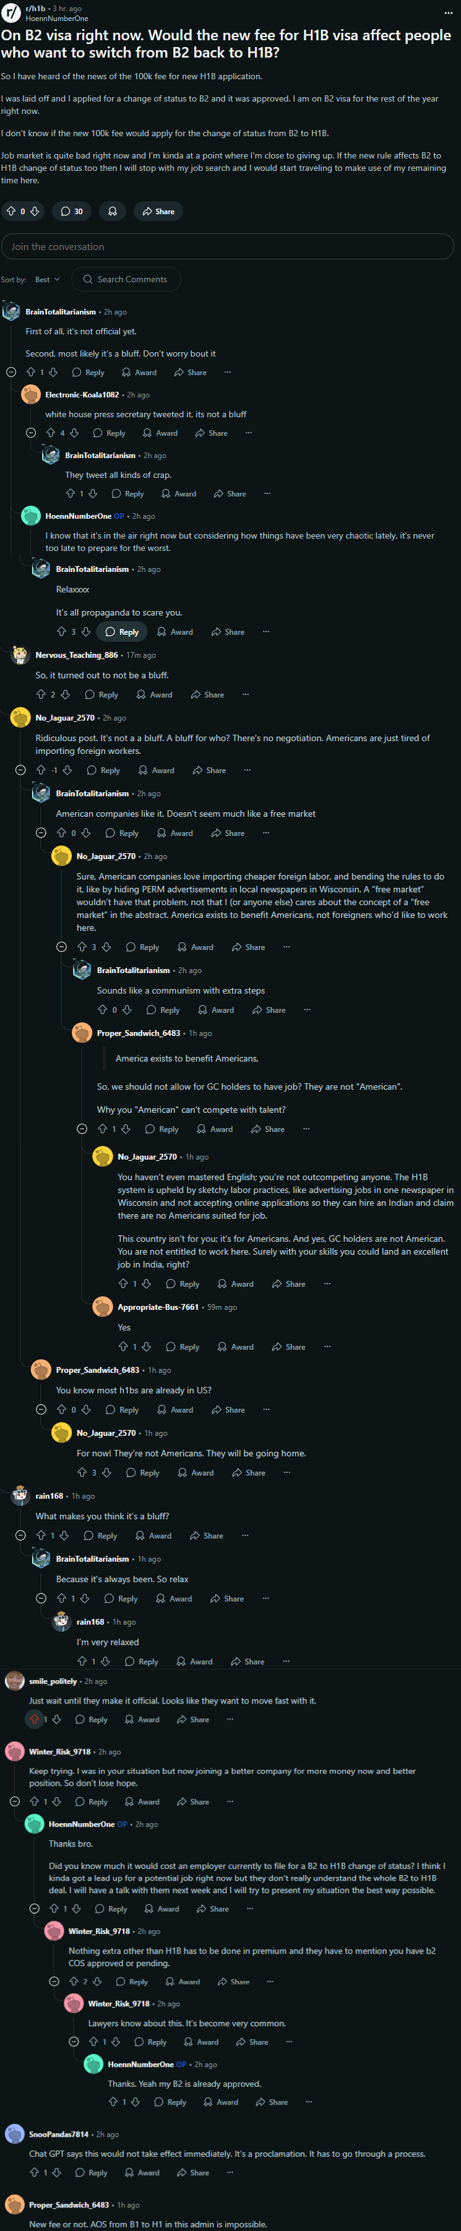Open the post's 30 comments button
Viewport: 461px width, 2231px height.
coord(72,211)
